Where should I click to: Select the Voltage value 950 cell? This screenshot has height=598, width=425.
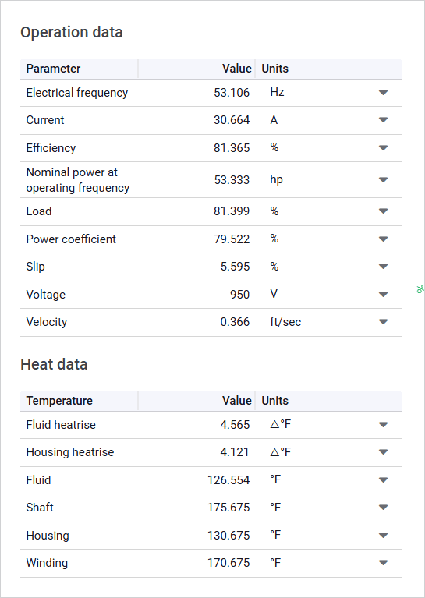pyautogui.click(x=197, y=295)
